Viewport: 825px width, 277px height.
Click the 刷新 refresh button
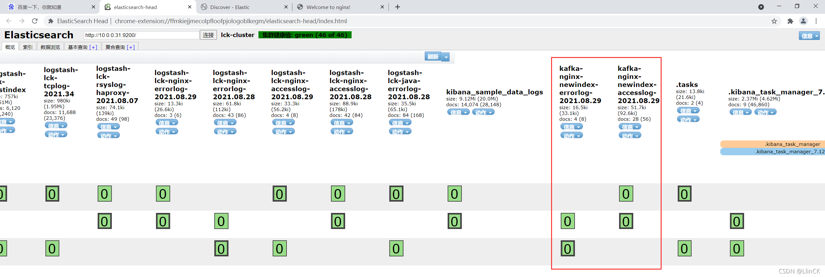(x=433, y=57)
